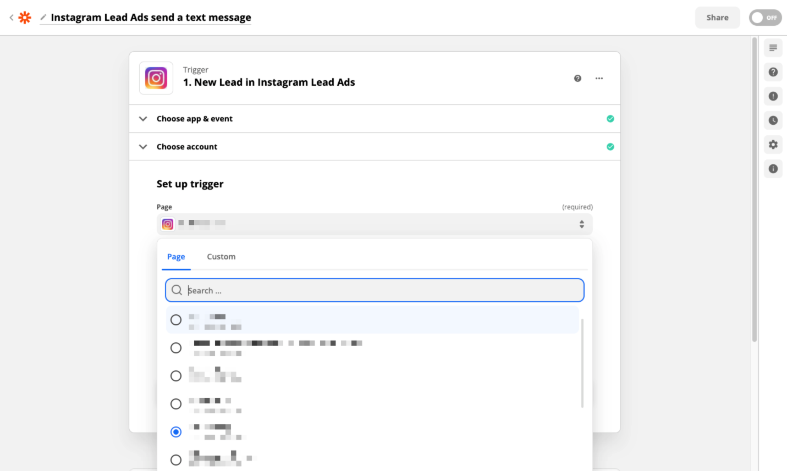Screen dimensions: 787x471
Task: Click Instagram app icon in trigger header
Action: (156, 78)
